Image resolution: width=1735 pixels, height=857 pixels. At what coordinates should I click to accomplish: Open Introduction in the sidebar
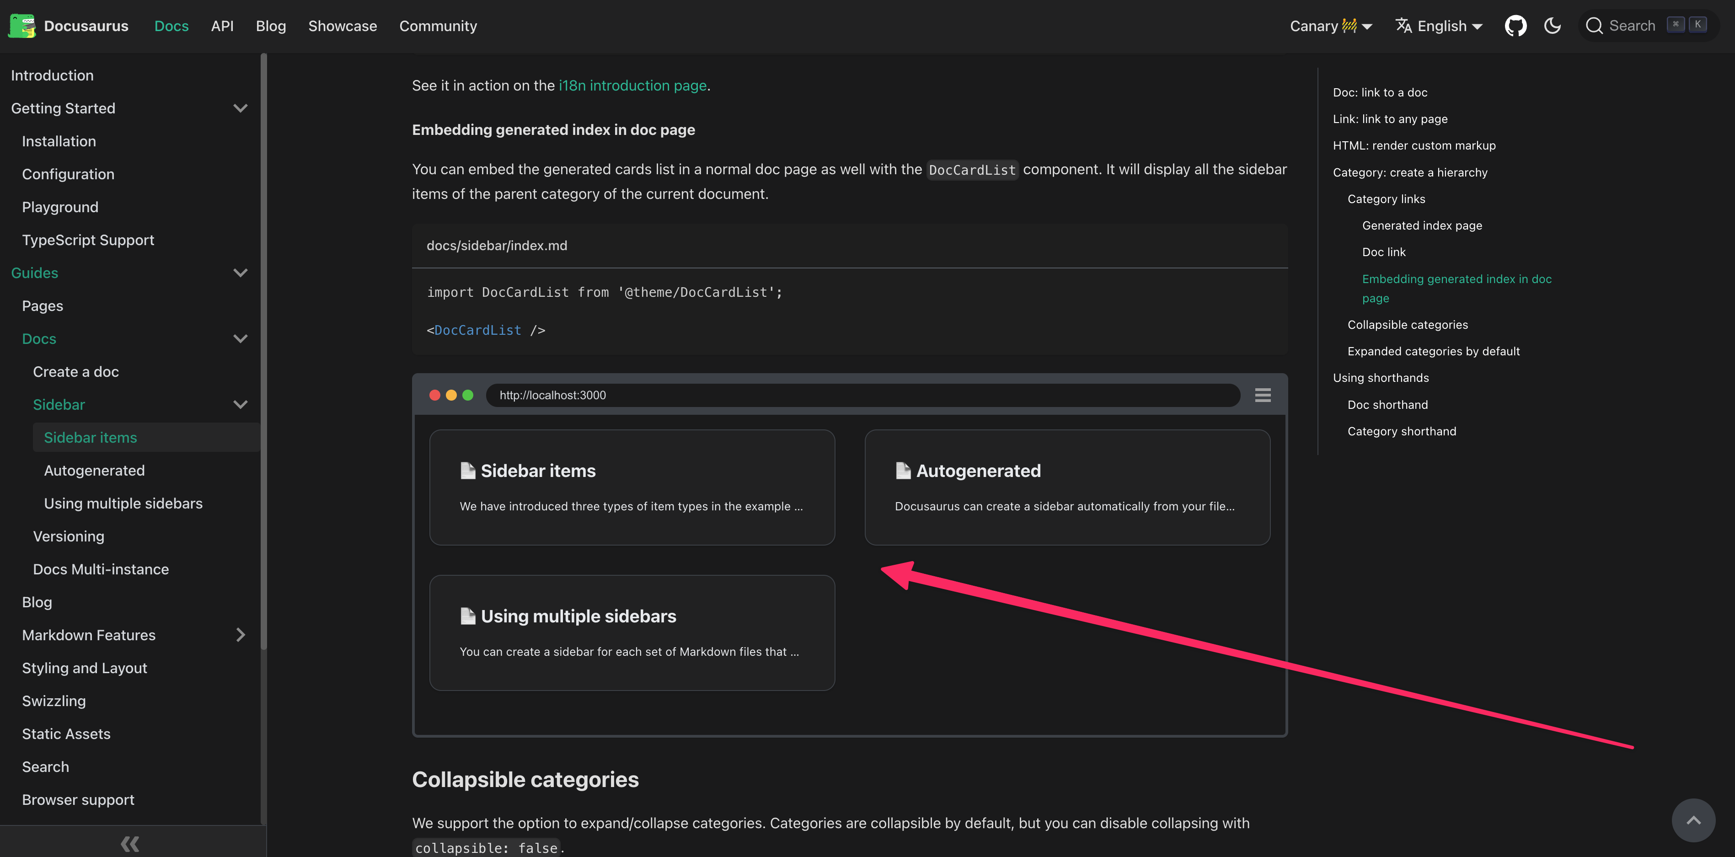pos(53,75)
